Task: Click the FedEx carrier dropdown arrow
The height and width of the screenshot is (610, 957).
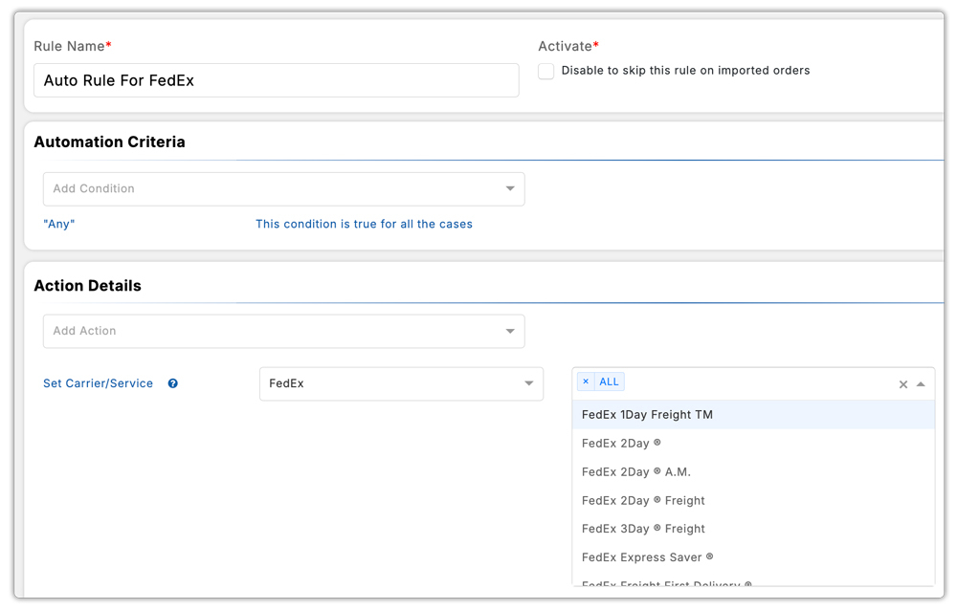Action: [529, 383]
